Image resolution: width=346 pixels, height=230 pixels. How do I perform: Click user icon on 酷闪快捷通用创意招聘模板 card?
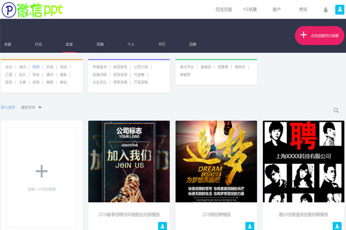pyautogui.click(x=337, y=226)
